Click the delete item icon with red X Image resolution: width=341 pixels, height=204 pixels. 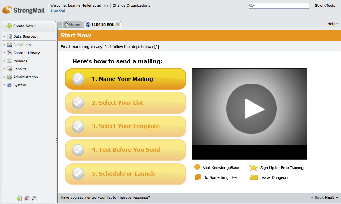click(x=27, y=198)
